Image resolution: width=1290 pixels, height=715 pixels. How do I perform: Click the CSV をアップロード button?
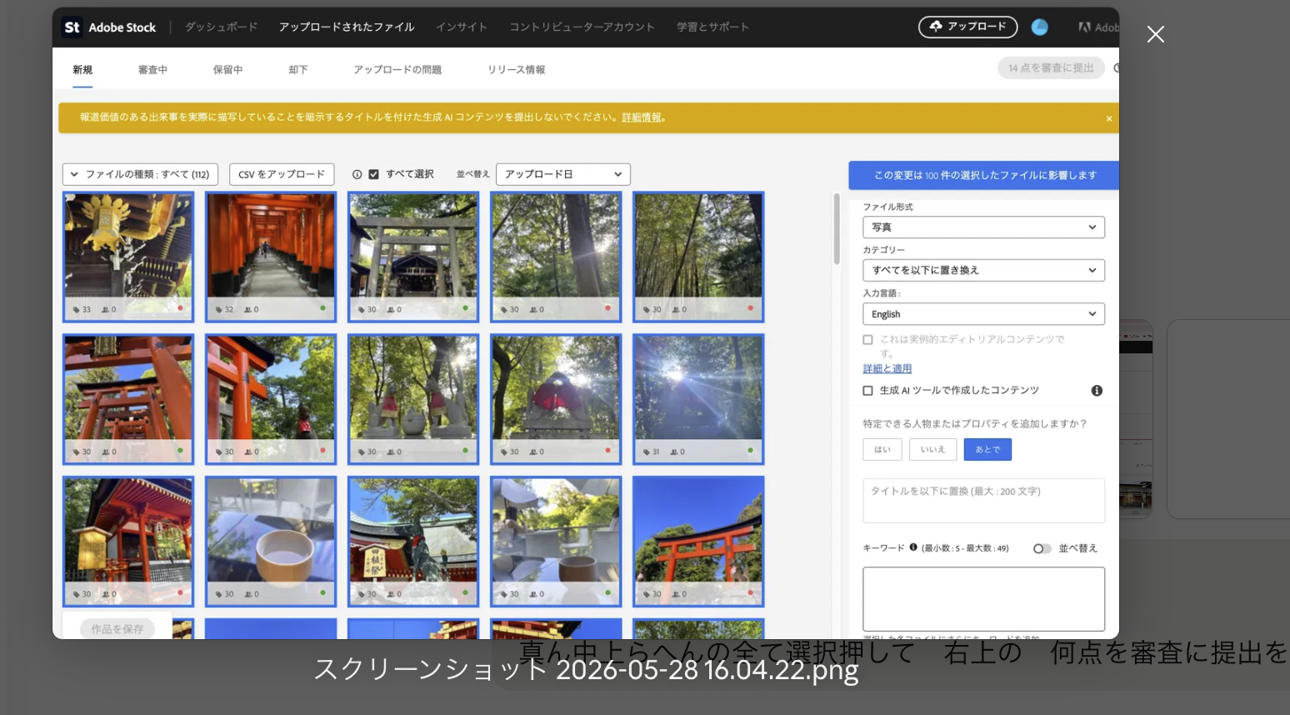click(x=282, y=174)
